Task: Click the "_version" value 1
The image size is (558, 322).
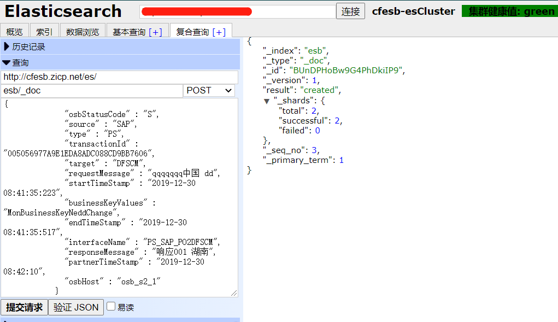Action: 314,80
